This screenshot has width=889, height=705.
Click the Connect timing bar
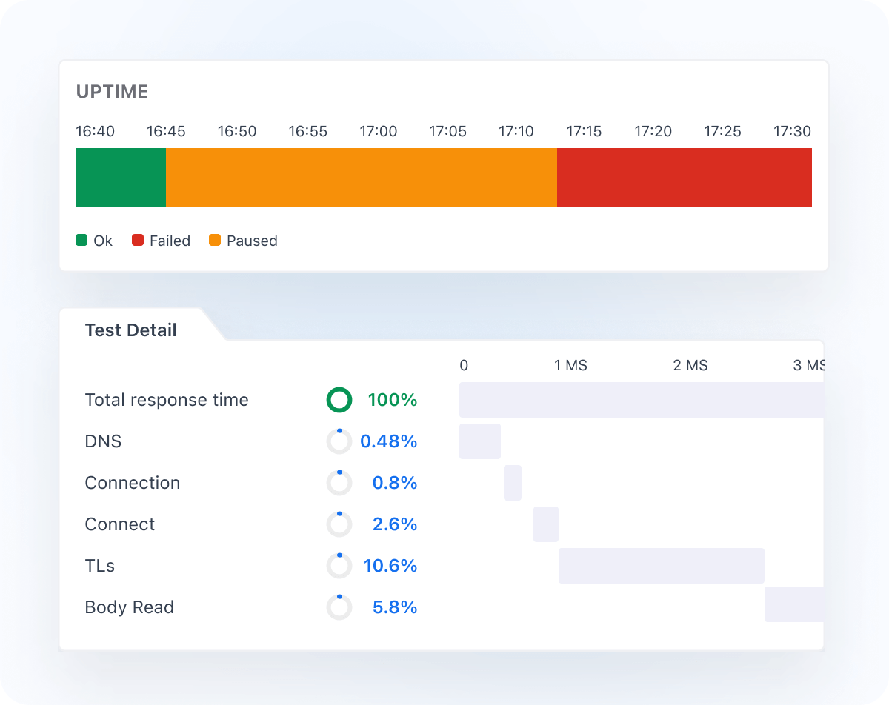pyautogui.click(x=546, y=524)
